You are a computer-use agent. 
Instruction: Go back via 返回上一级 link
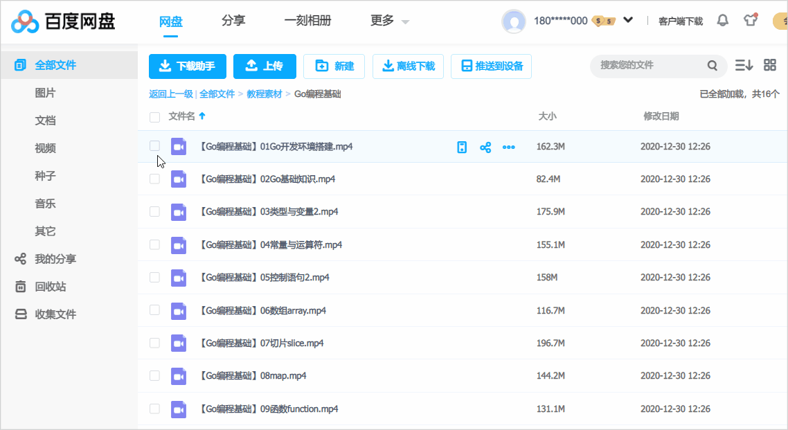click(x=170, y=94)
